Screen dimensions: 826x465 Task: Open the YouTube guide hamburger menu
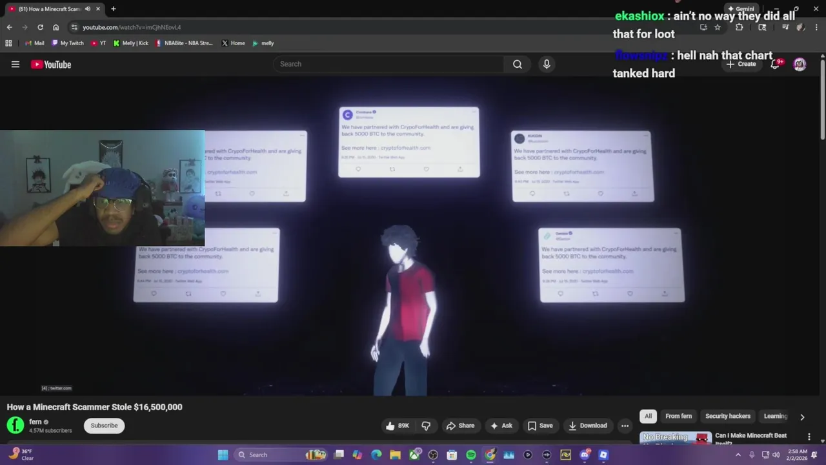(15, 64)
